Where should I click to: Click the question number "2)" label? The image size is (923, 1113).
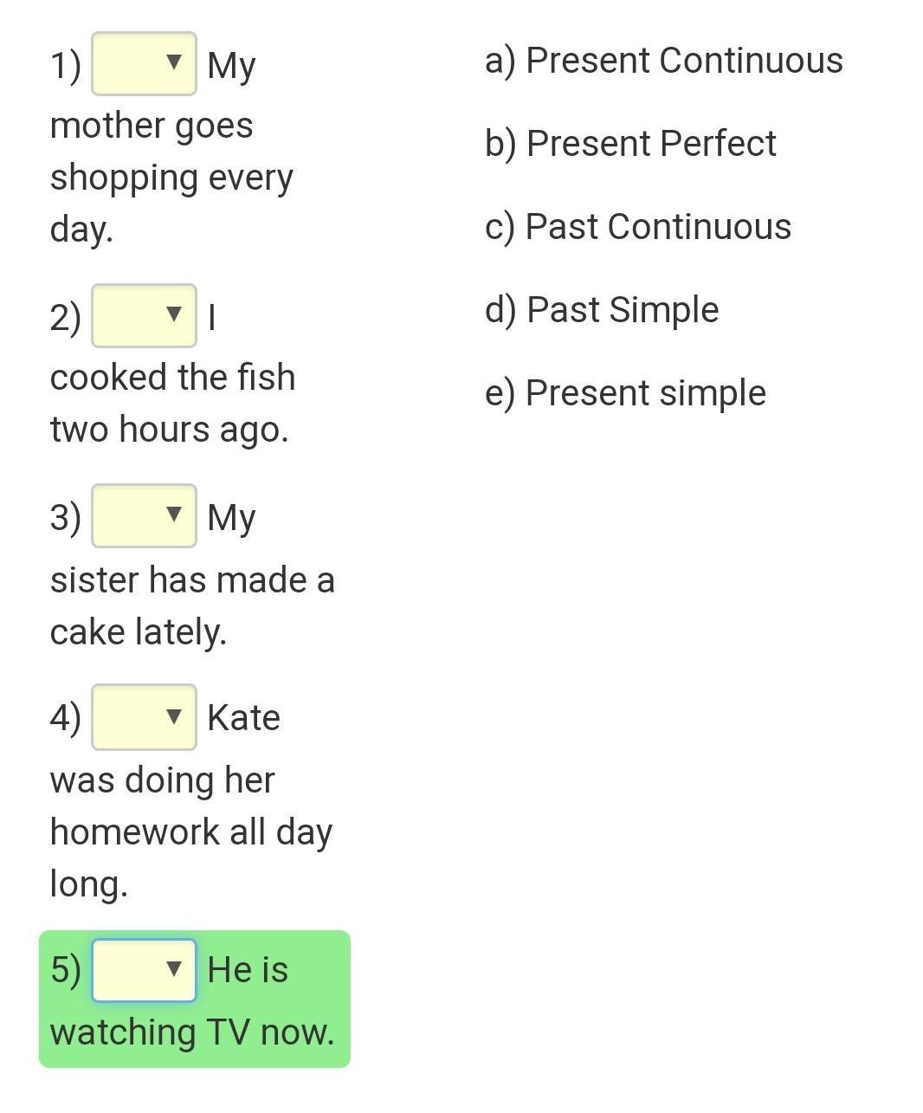point(66,317)
